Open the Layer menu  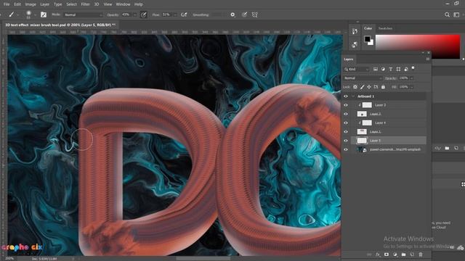(45, 4)
